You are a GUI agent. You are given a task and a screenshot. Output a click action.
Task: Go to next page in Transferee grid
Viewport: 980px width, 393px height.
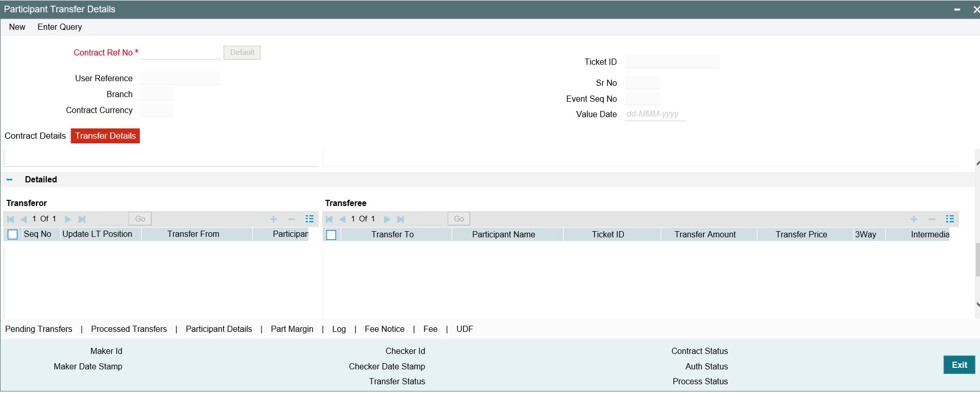(387, 219)
